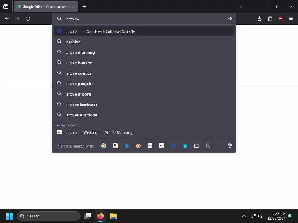Open File Explorer from the taskbar
Viewport: 298px width, 223px height.
[113, 216]
